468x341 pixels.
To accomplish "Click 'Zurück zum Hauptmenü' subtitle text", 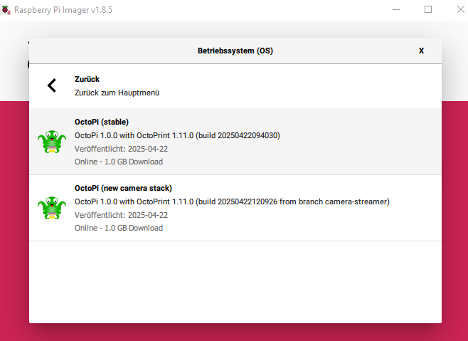I will click(117, 93).
